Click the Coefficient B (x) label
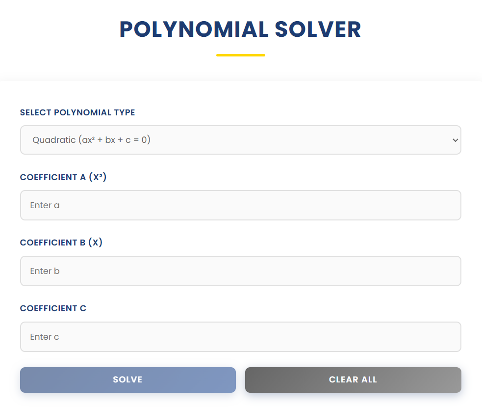Viewport: 482px width, 407px height. [x=61, y=243]
